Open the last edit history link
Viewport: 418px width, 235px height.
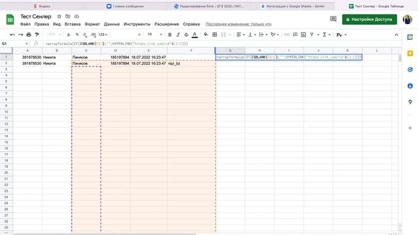click(238, 24)
